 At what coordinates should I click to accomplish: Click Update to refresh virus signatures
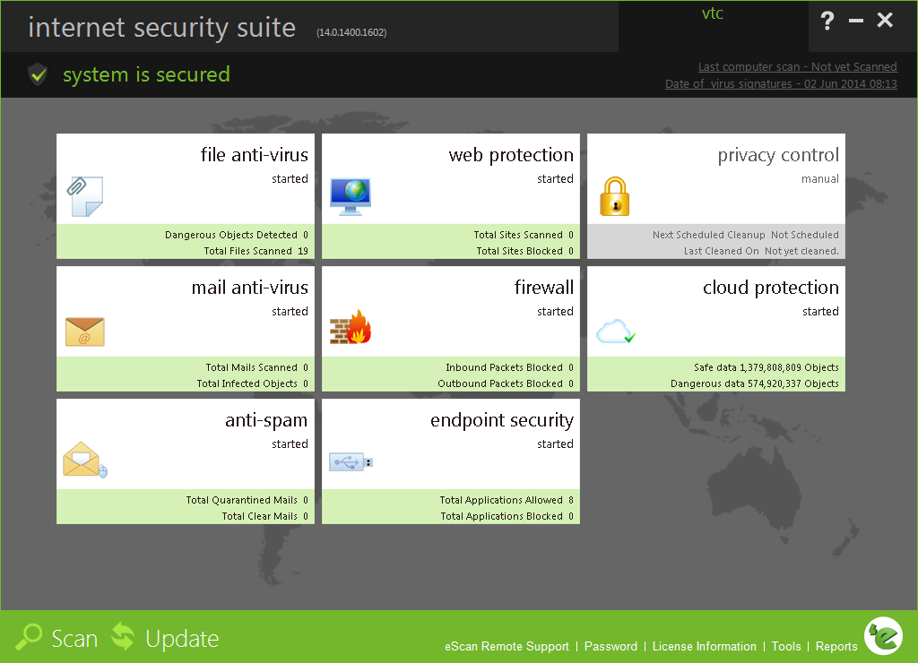pyautogui.click(x=166, y=638)
